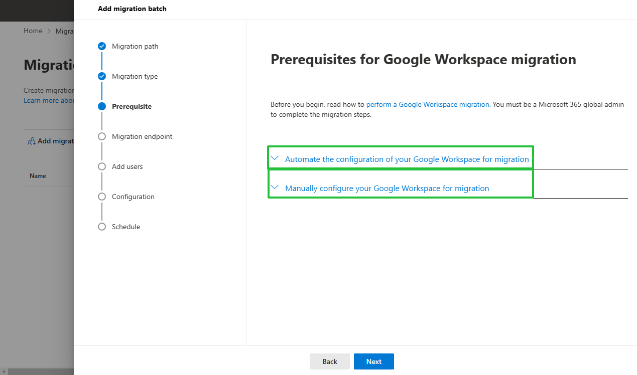This screenshot has height=375, width=637.
Task: Select 'Add users' step label
Action: 127,166
